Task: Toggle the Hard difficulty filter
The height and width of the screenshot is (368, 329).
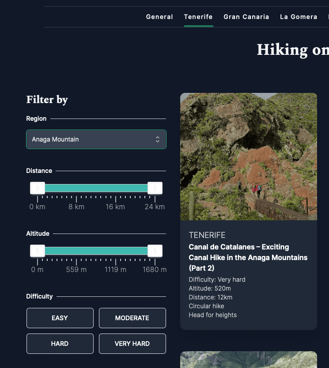Action: (60, 344)
